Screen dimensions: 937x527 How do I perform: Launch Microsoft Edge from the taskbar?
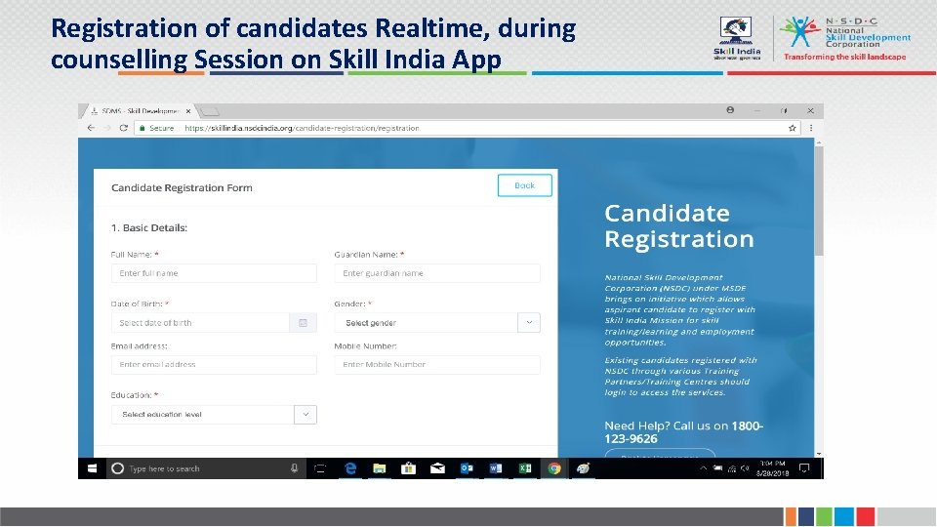350,468
